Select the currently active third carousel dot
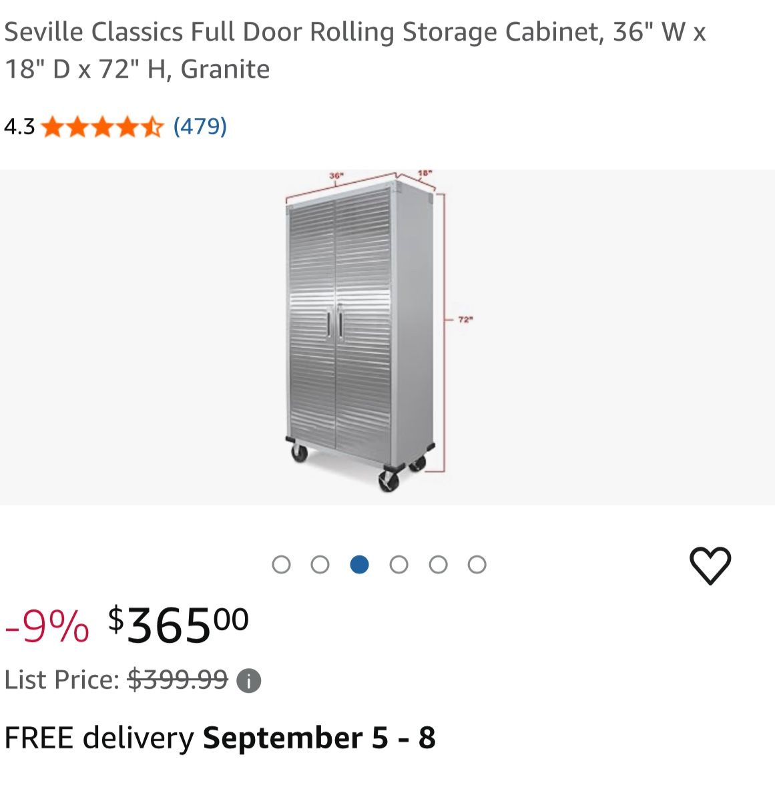Image resolution: width=775 pixels, height=799 pixels. (x=359, y=564)
